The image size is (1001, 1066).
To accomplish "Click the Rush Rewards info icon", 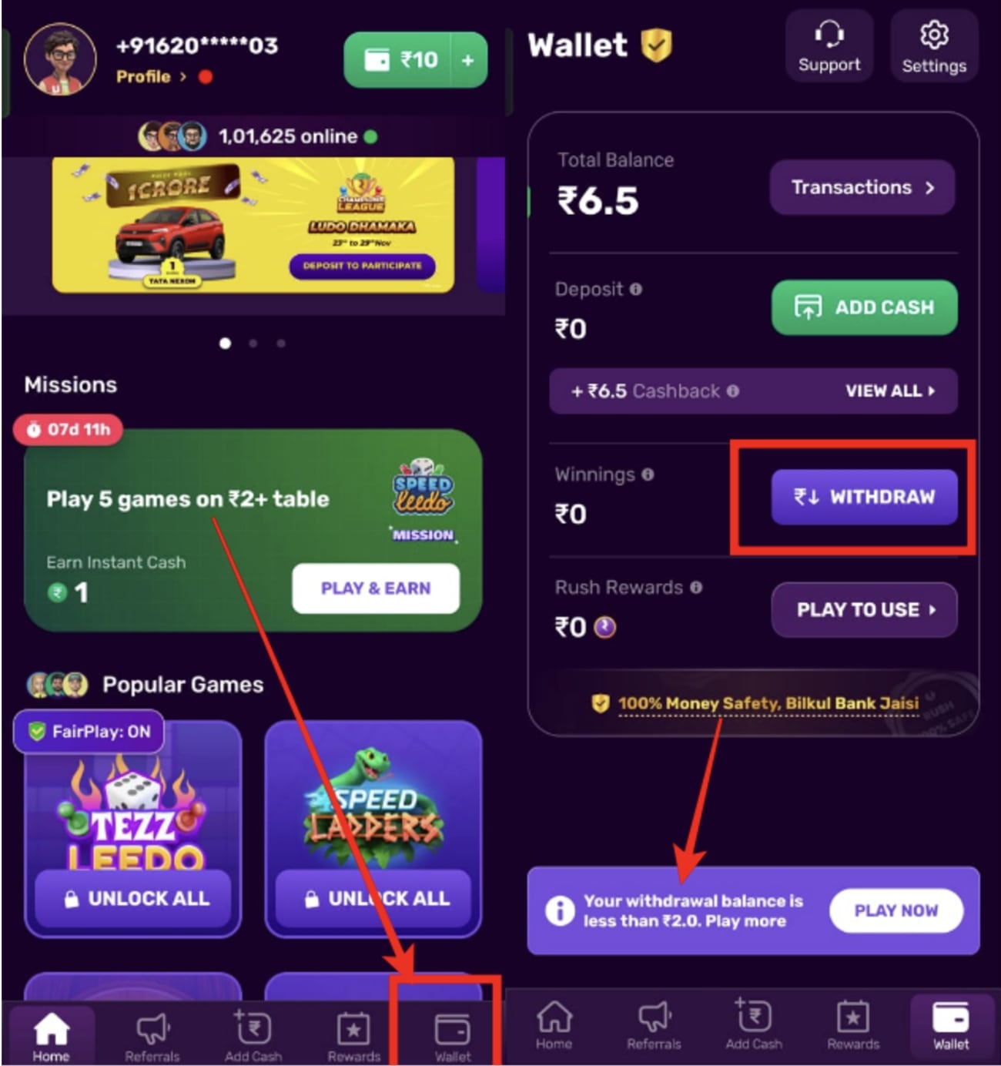I will [696, 588].
